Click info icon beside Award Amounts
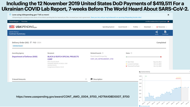The image size is (190, 107). pyautogui.click(x=86, y=79)
